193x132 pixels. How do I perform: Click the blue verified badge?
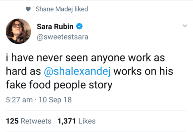79,26
